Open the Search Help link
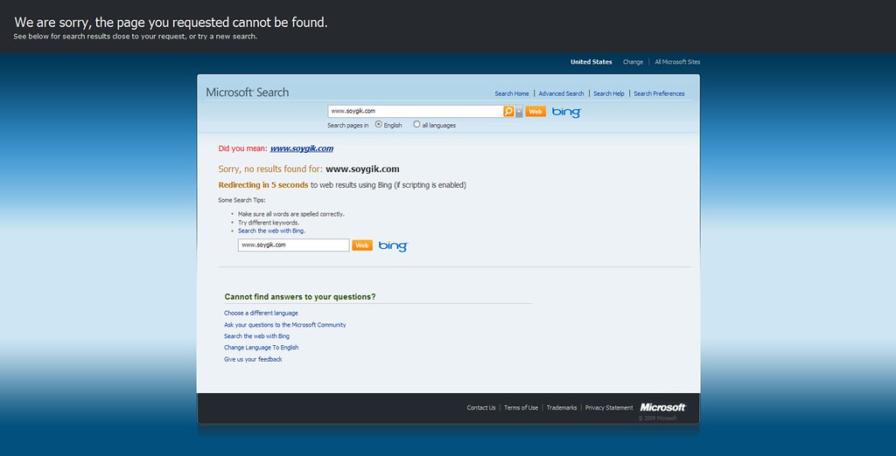Image resolution: width=896 pixels, height=456 pixels. pyautogui.click(x=609, y=93)
